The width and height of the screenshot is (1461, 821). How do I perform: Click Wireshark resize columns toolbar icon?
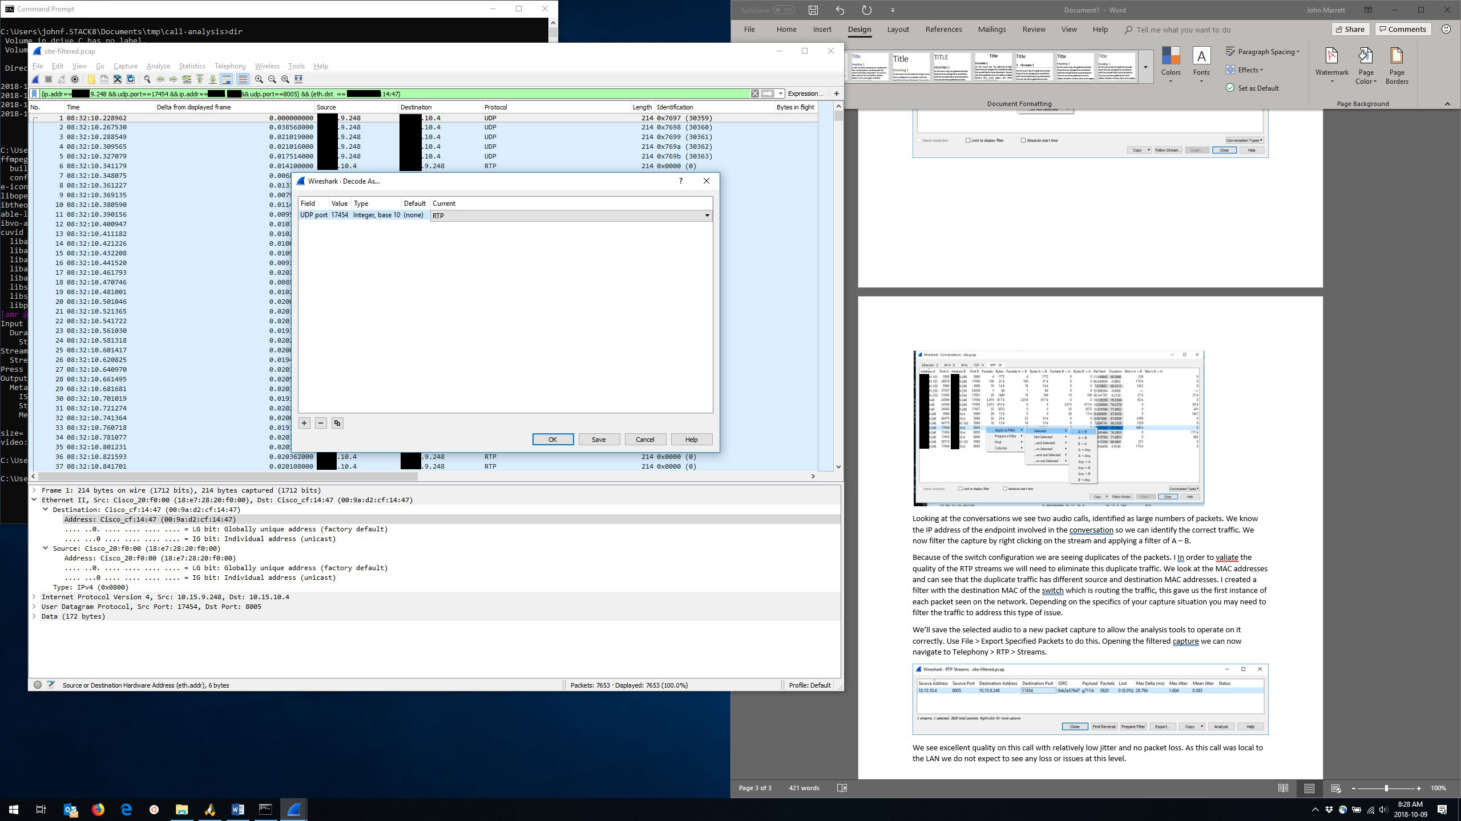point(298,79)
